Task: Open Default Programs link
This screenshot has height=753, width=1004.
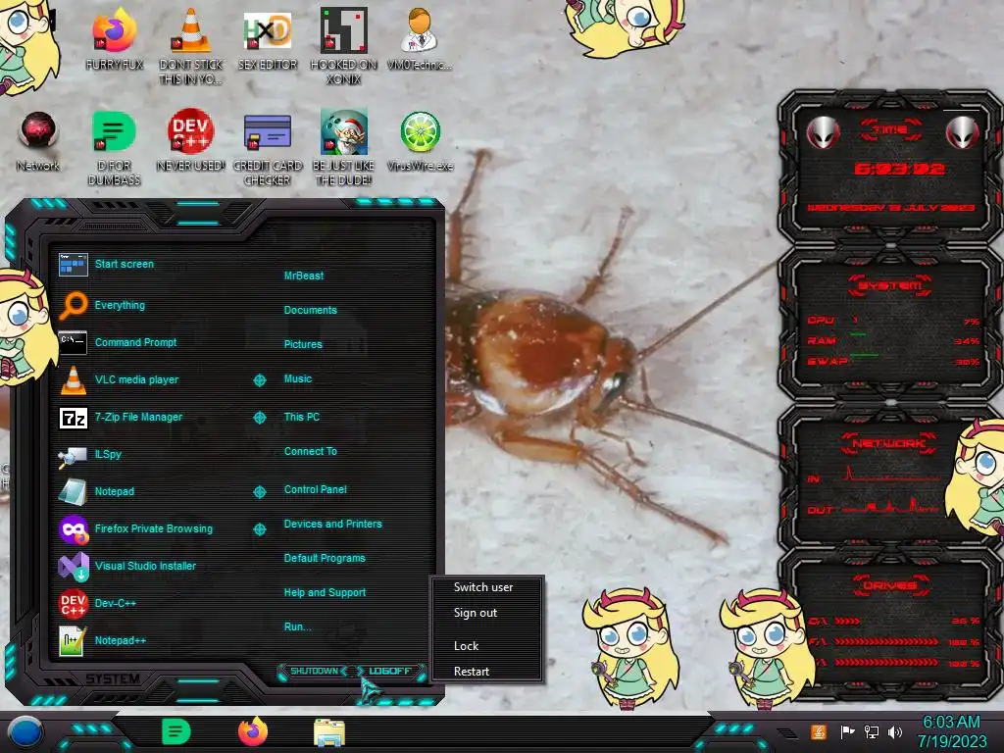Action: pyautogui.click(x=325, y=558)
